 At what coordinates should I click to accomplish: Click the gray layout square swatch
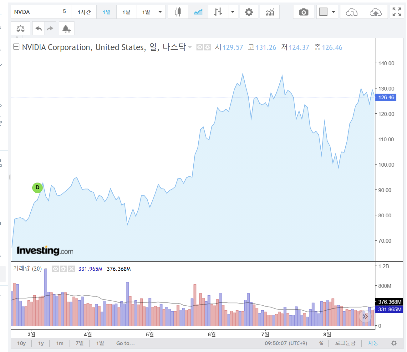323,12
